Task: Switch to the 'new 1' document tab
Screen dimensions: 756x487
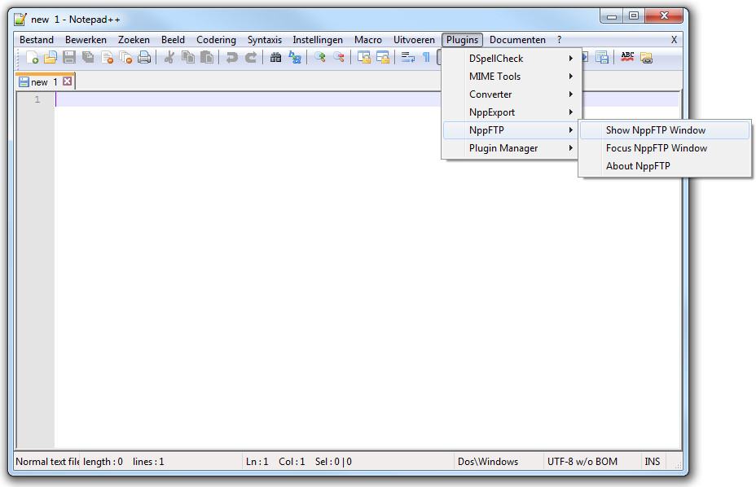Action: point(44,82)
